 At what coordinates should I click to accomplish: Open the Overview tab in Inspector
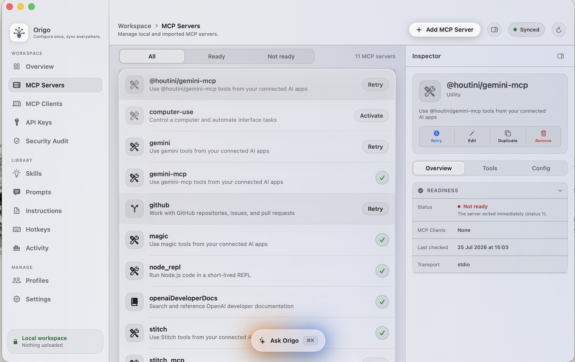click(439, 168)
